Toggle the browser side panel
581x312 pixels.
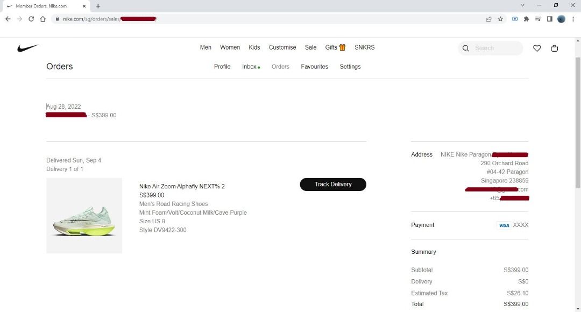[550, 19]
